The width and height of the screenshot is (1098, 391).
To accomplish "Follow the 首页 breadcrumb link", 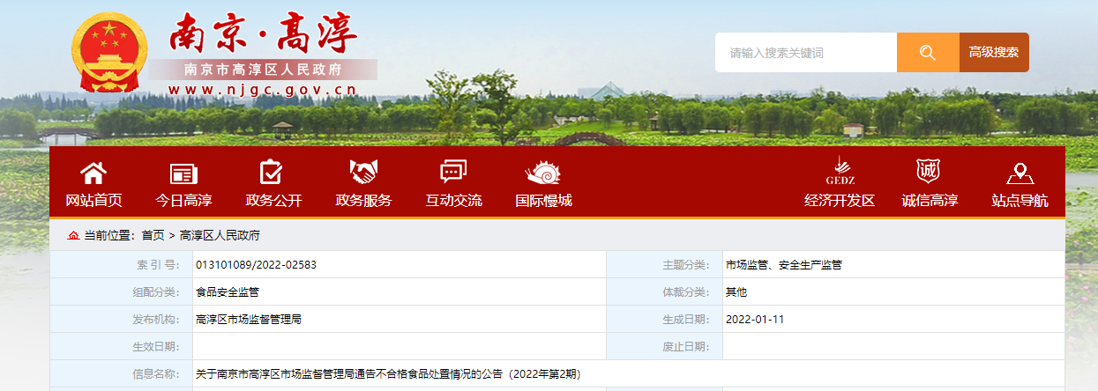I will (x=153, y=235).
